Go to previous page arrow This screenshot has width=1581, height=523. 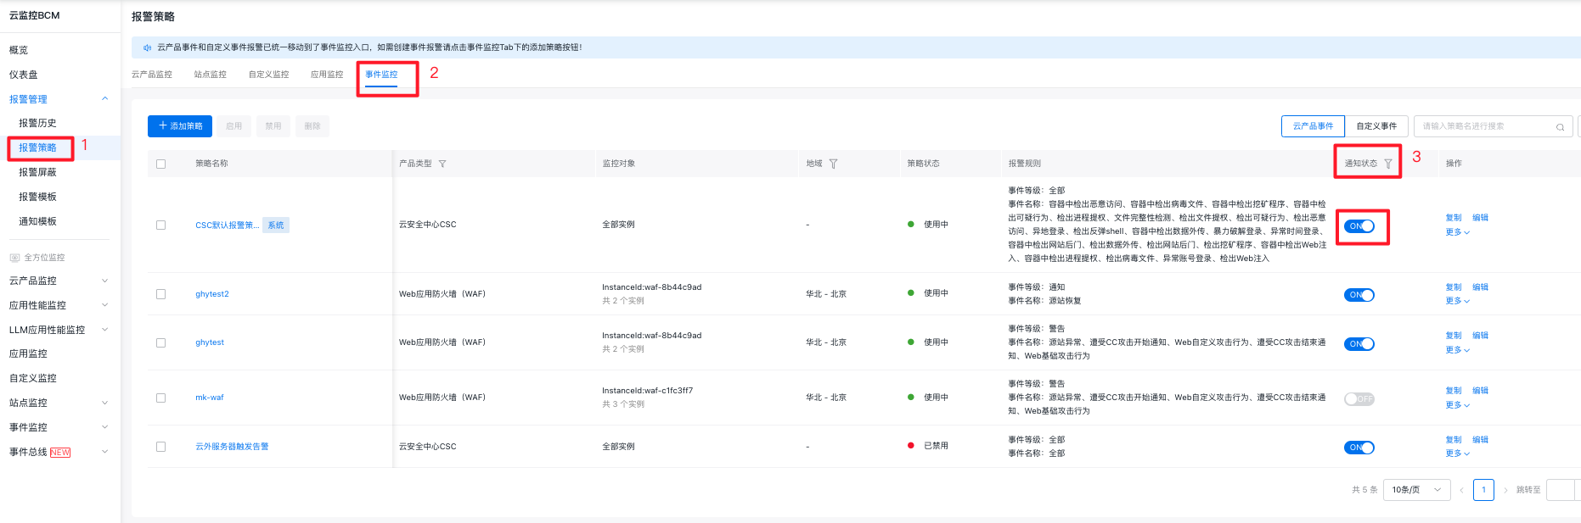(x=1461, y=490)
